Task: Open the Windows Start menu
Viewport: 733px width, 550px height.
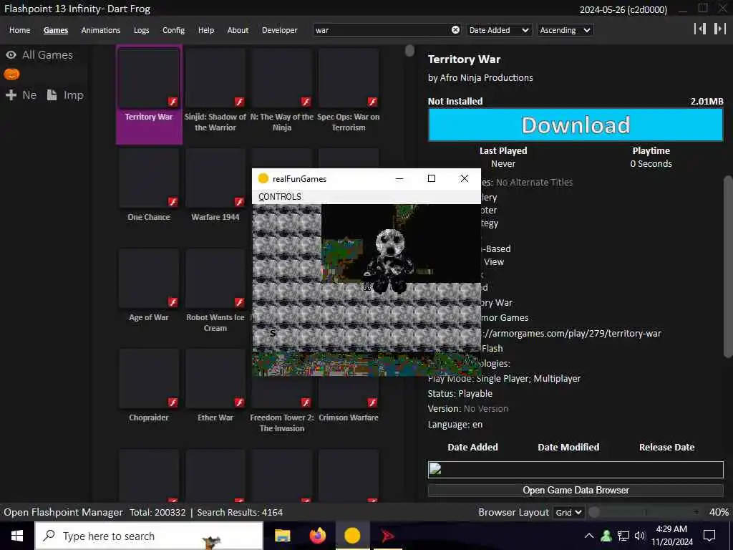Action: pyautogui.click(x=17, y=536)
